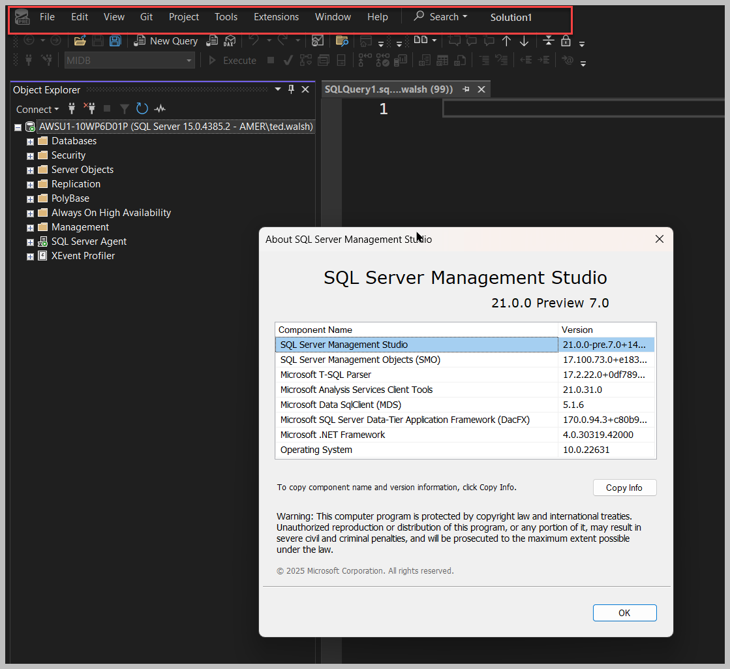Select the PolyBase folder
Image resolution: width=730 pixels, height=669 pixels.
(x=70, y=199)
